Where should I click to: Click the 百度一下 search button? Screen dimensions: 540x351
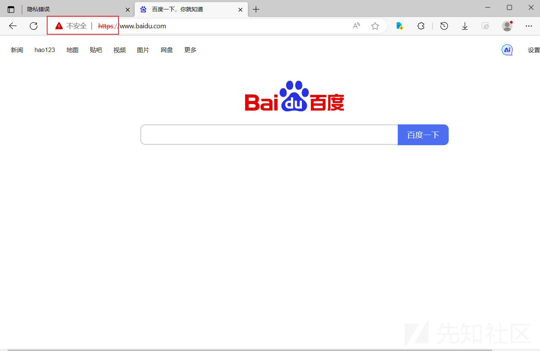(423, 135)
